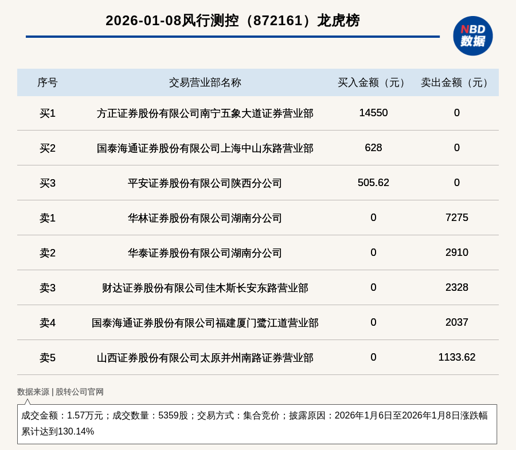
Task: Select 国泰海通证券 福建厦门鹭江道营业部
Action: pos(205,323)
